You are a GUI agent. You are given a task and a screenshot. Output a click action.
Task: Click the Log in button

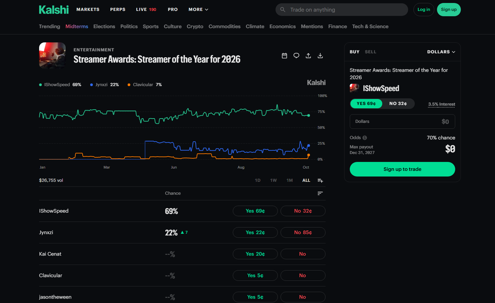[424, 10]
